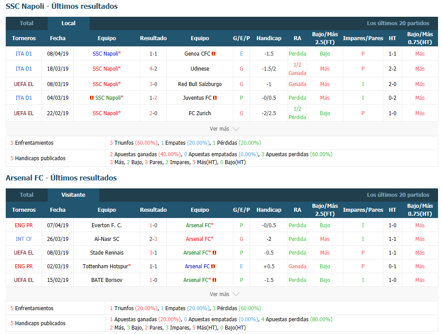Open INT CF tournament link for Al-Nasr SC match
Screen dimensions: 442x334
pos(24,239)
